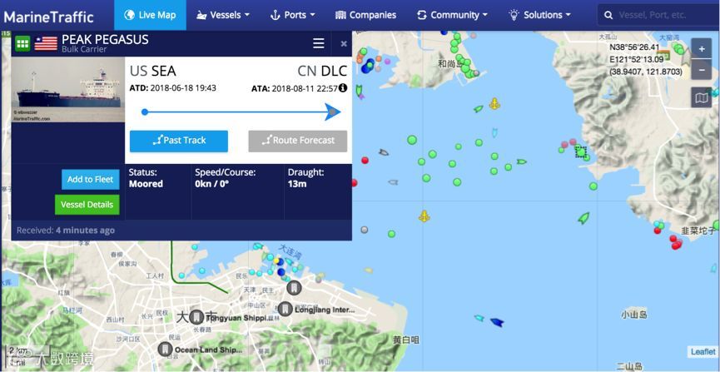Screen dimensions: 720x372
Task: Zoom in with the plus button
Action: point(701,49)
